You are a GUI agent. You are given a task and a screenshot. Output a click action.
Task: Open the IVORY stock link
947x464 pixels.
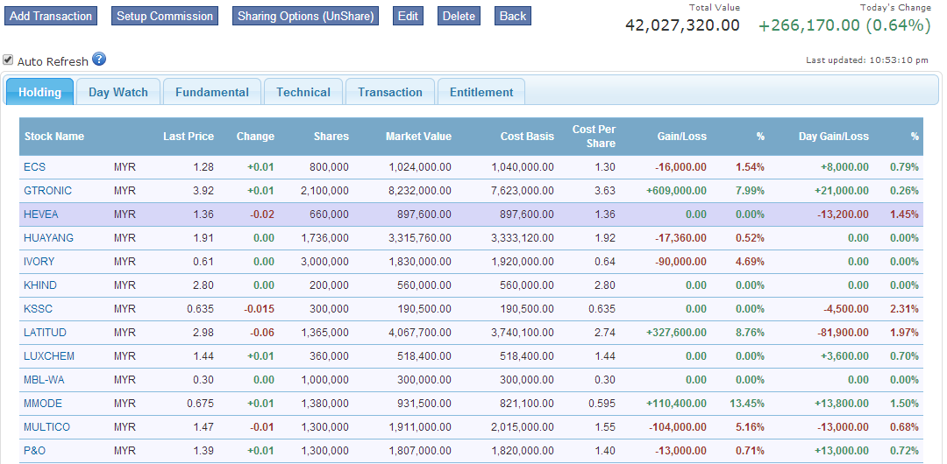coord(39,261)
